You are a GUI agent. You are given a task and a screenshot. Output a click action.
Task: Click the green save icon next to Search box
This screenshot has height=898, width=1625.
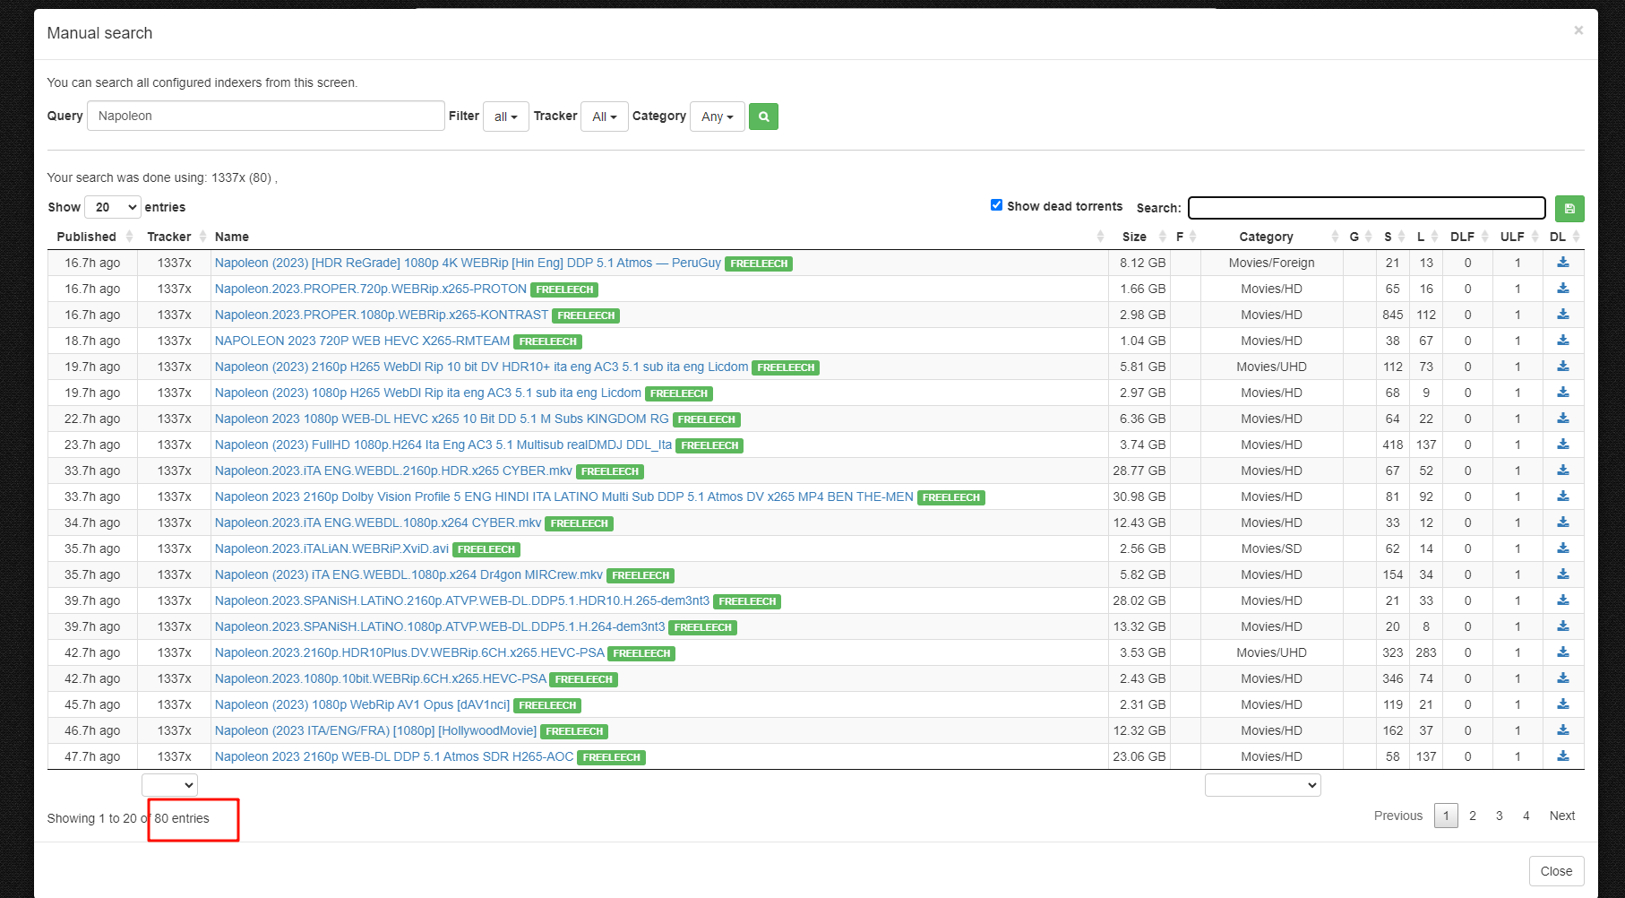coord(1569,208)
